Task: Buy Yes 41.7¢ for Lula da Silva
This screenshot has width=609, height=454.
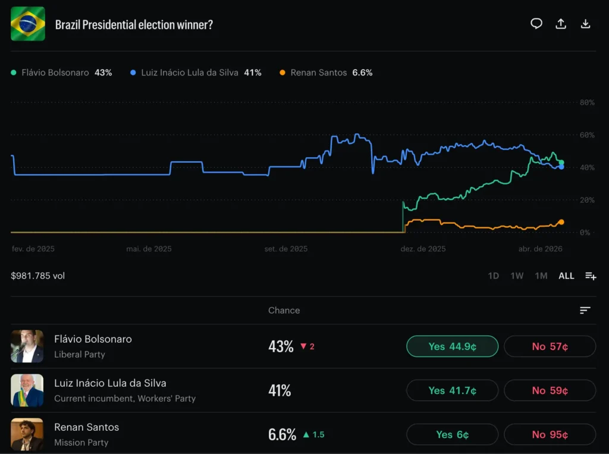Action: (x=452, y=390)
